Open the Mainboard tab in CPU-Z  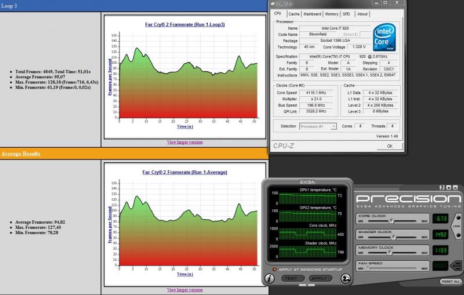click(x=312, y=14)
